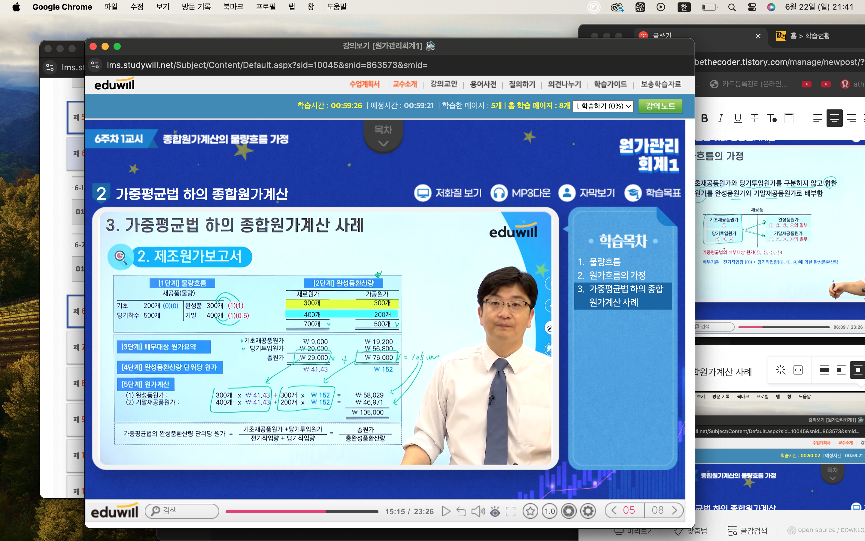The image size is (865, 541).
Task: Click the 검색 search field in player
Action: (182, 511)
